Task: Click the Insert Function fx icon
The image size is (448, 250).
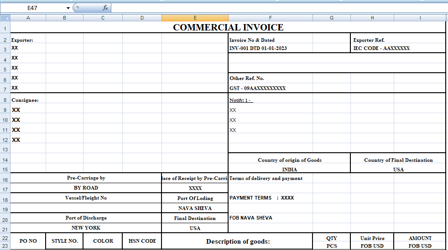Action: (x=105, y=8)
